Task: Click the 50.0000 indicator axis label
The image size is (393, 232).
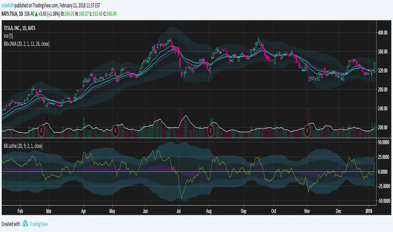Action: (x=384, y=142)
